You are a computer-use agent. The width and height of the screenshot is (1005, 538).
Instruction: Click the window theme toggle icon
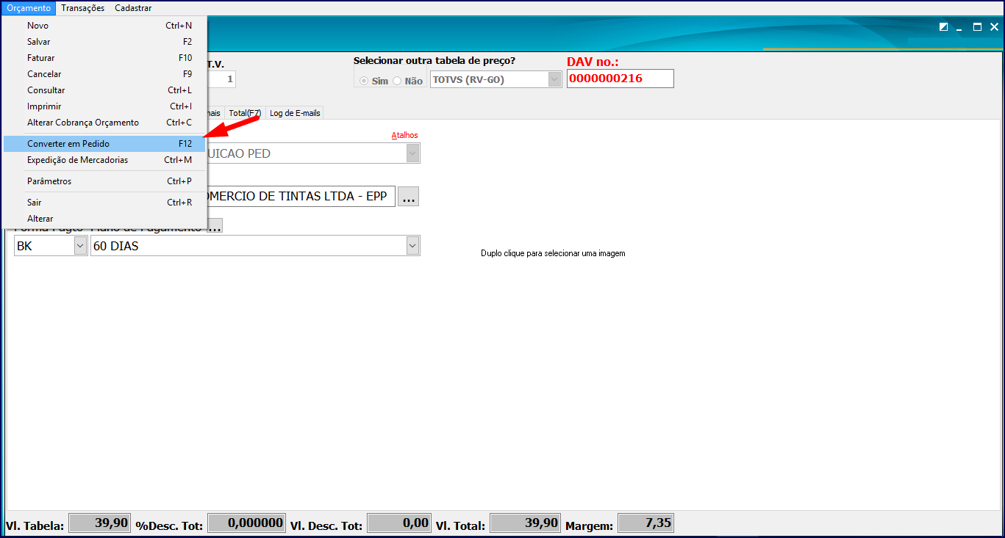pos(944,27)
